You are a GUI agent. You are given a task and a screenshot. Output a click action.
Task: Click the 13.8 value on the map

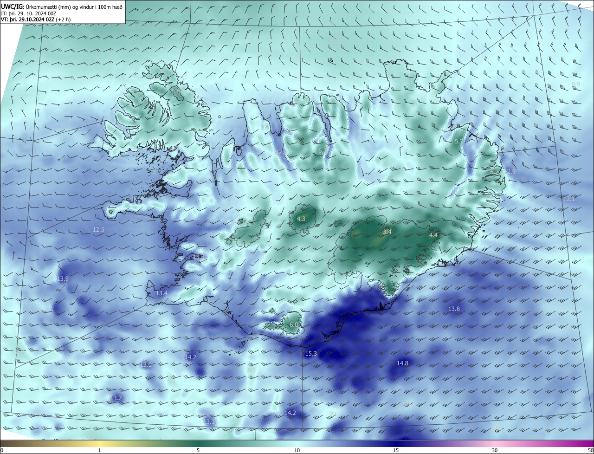tap(454, 309)
